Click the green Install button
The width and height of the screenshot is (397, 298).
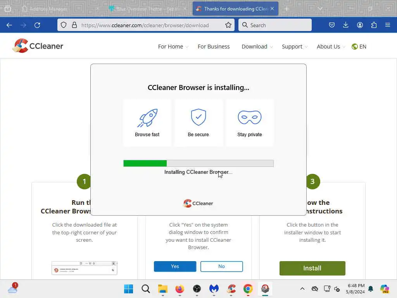(x=312, y=268)
